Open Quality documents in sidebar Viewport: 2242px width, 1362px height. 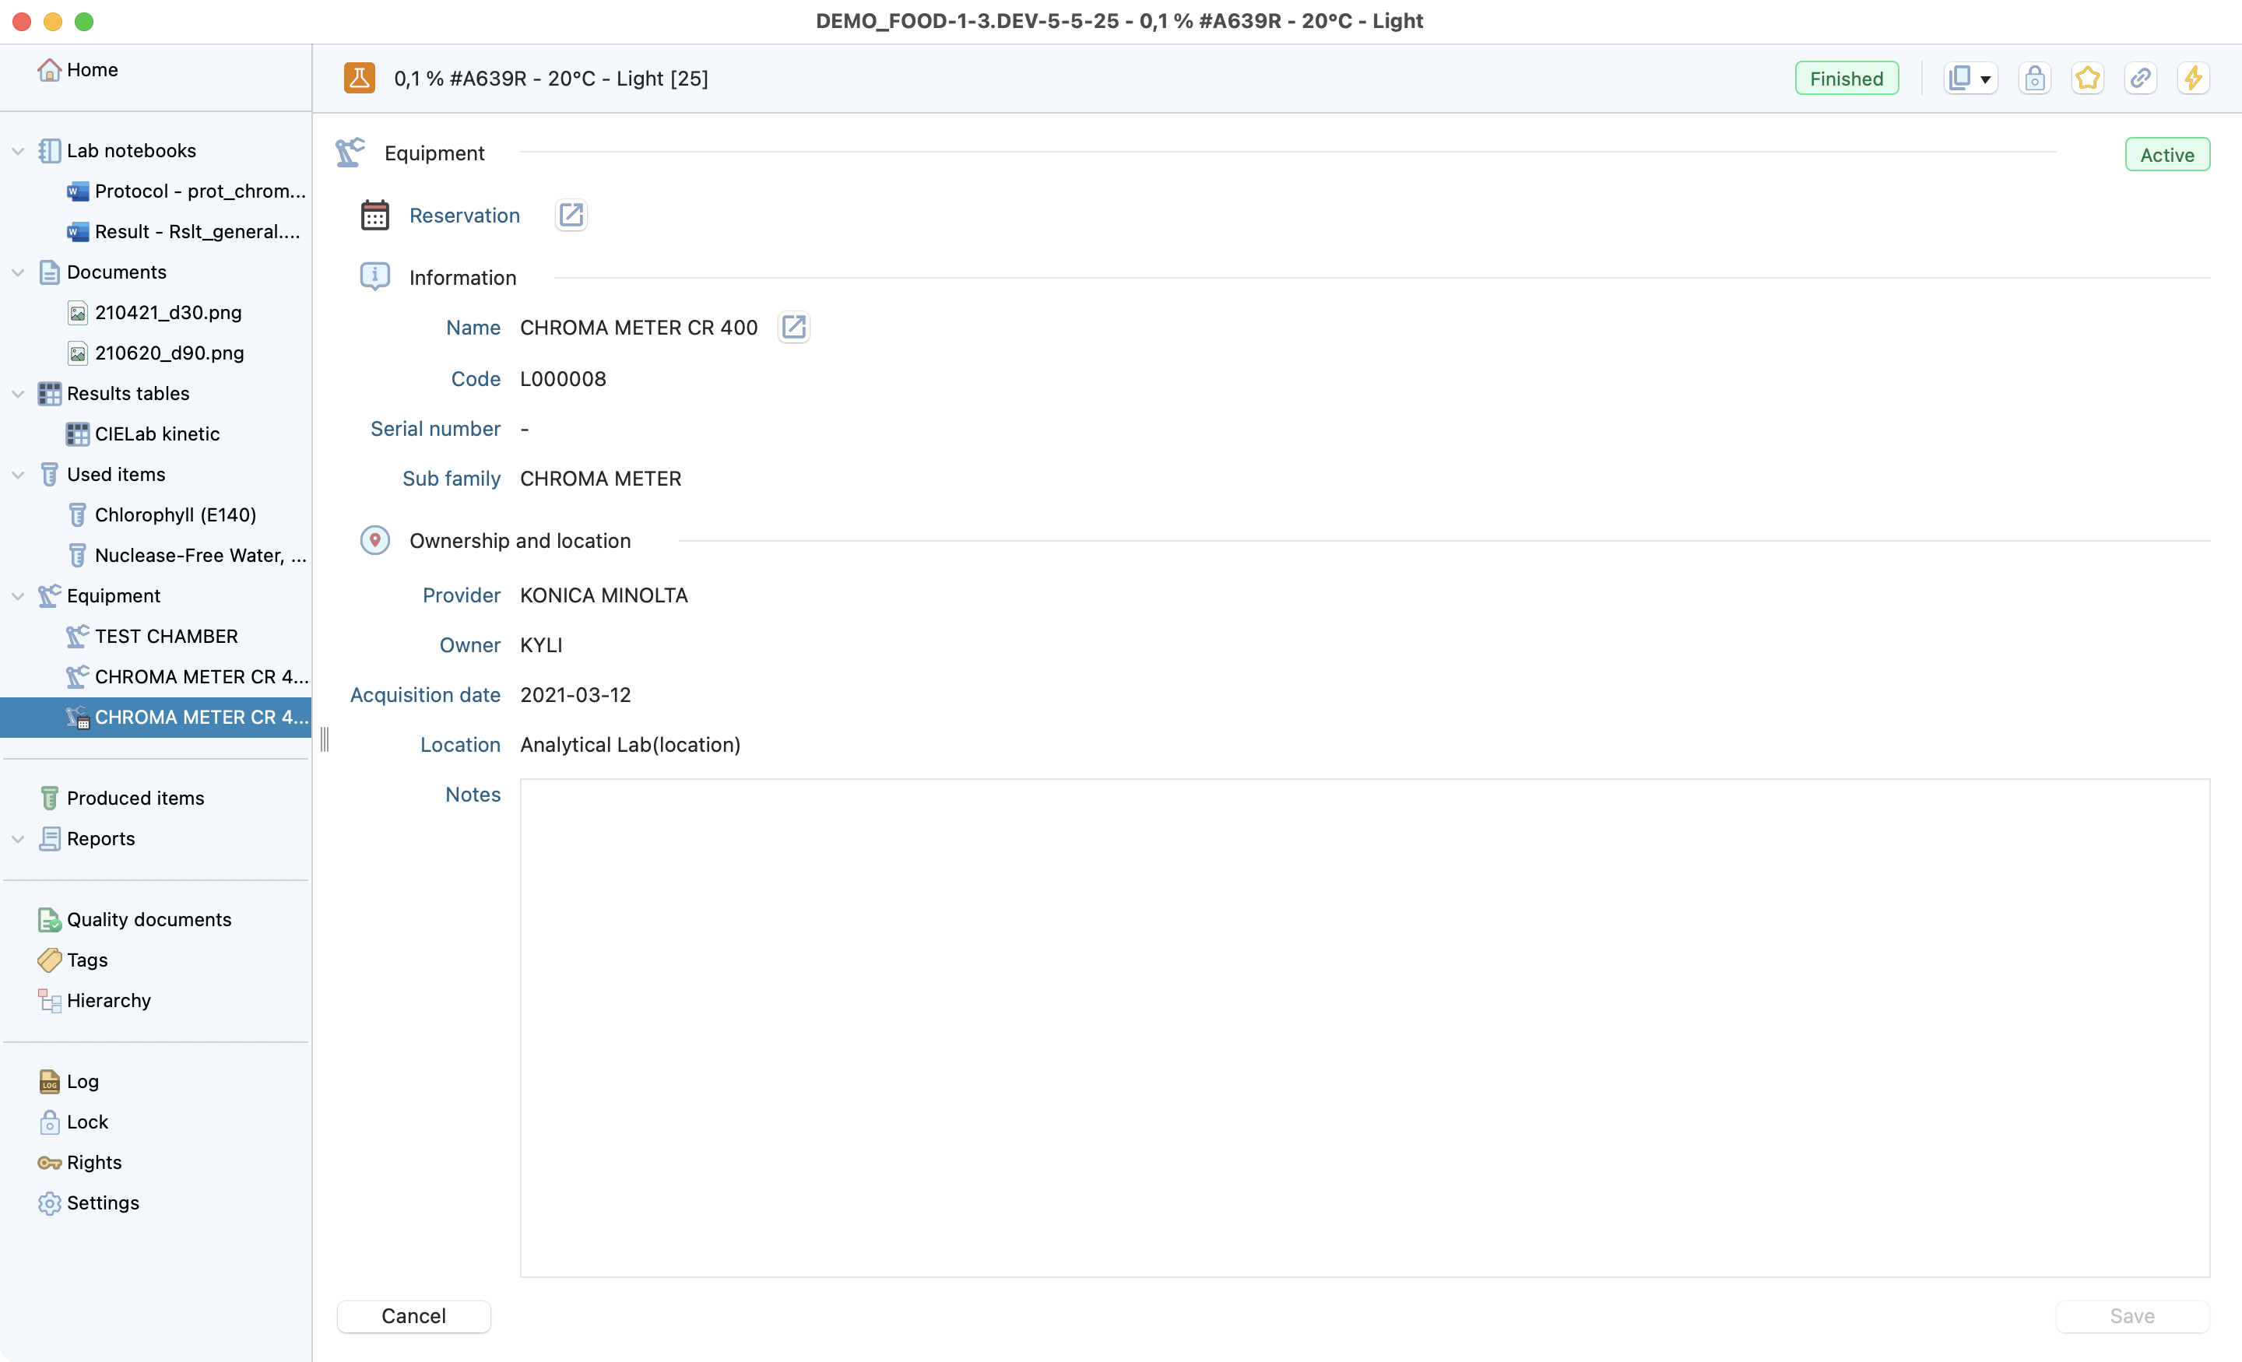[x=149, y=919]
